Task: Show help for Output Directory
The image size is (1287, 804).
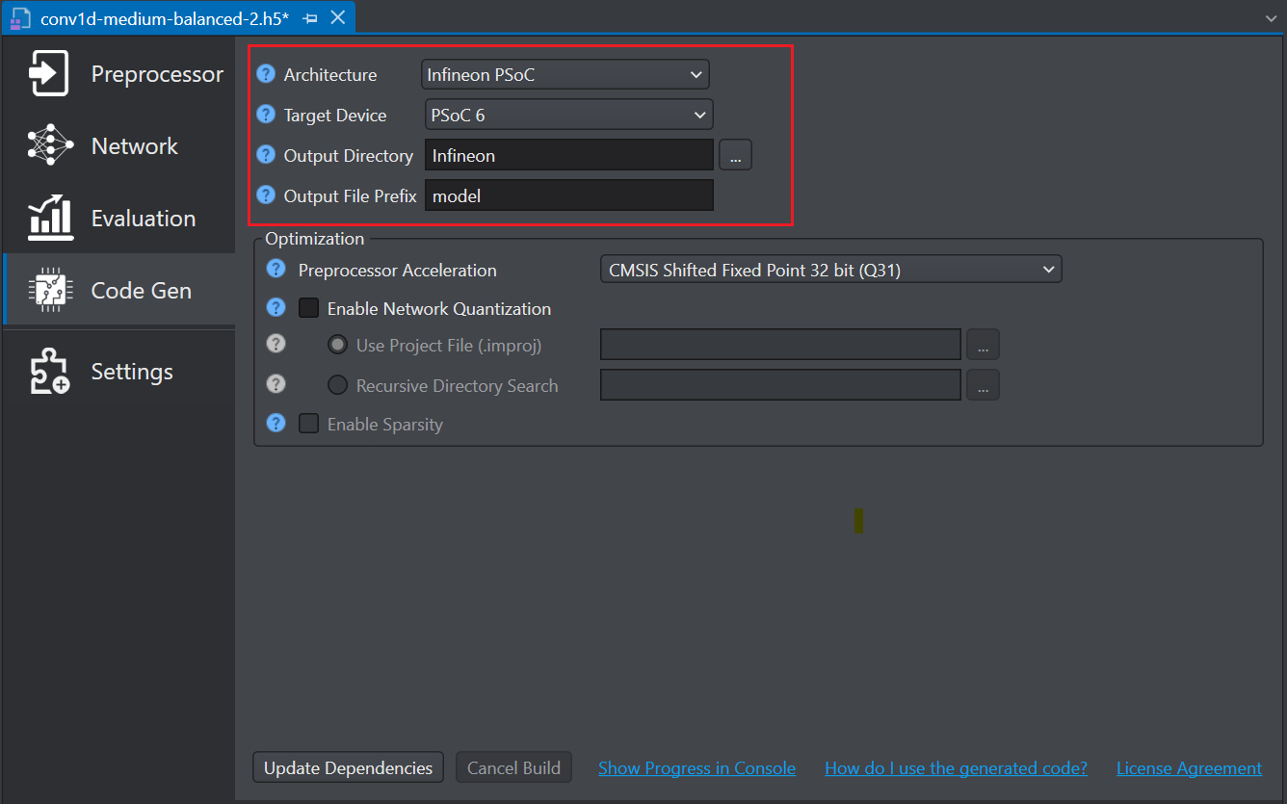Action: pyautogui.click(x=266, y=155)
